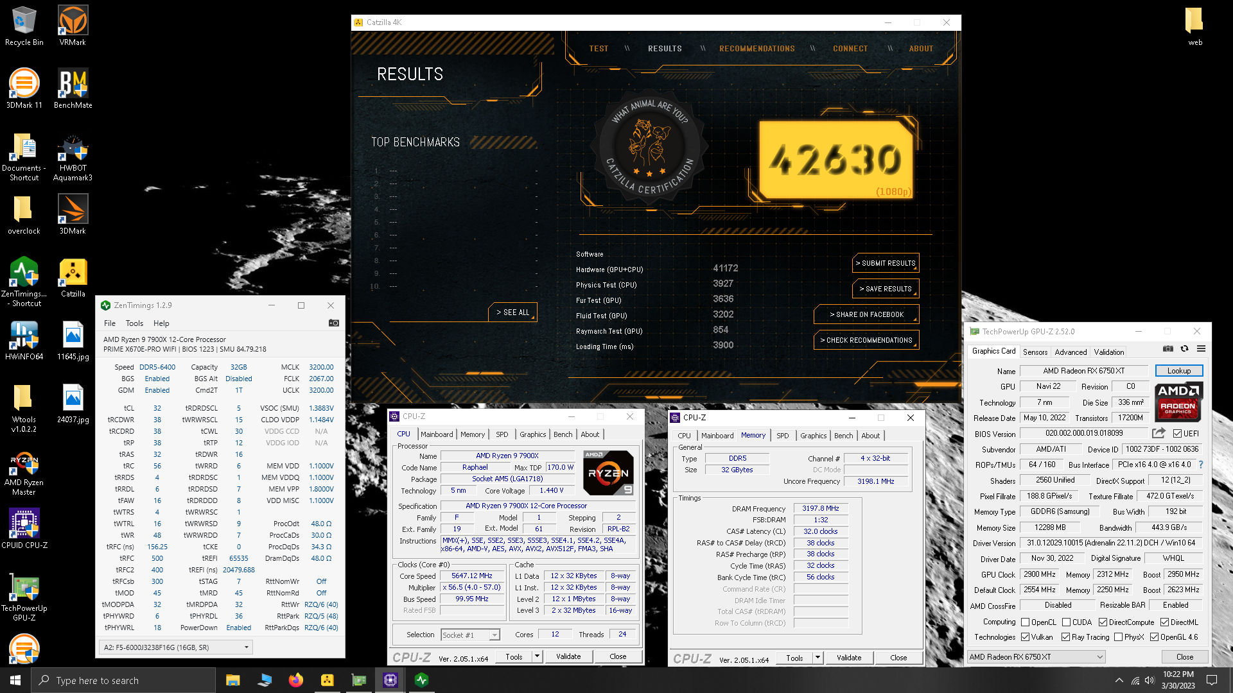1233x693 pixels.
Task: Toggle OpenGL 4.6 checkbox in GPU-Z
Action: tap(1154, 637)
